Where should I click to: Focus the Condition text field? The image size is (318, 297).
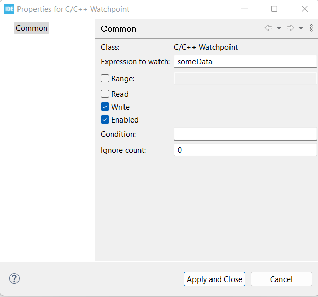[245, 134]
